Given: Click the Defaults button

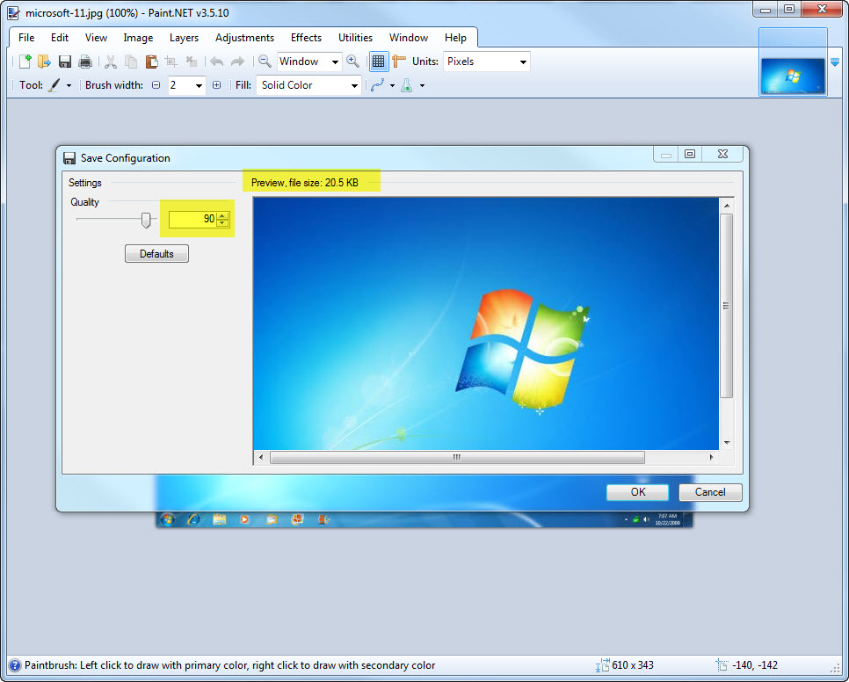Looking at the screenshot, I should [x=156, y=254].
